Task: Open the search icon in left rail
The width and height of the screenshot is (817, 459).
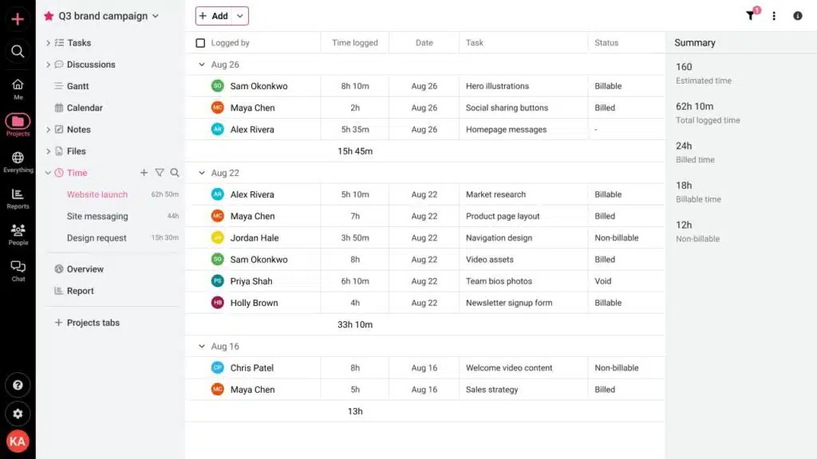Action: click(18, 51)
